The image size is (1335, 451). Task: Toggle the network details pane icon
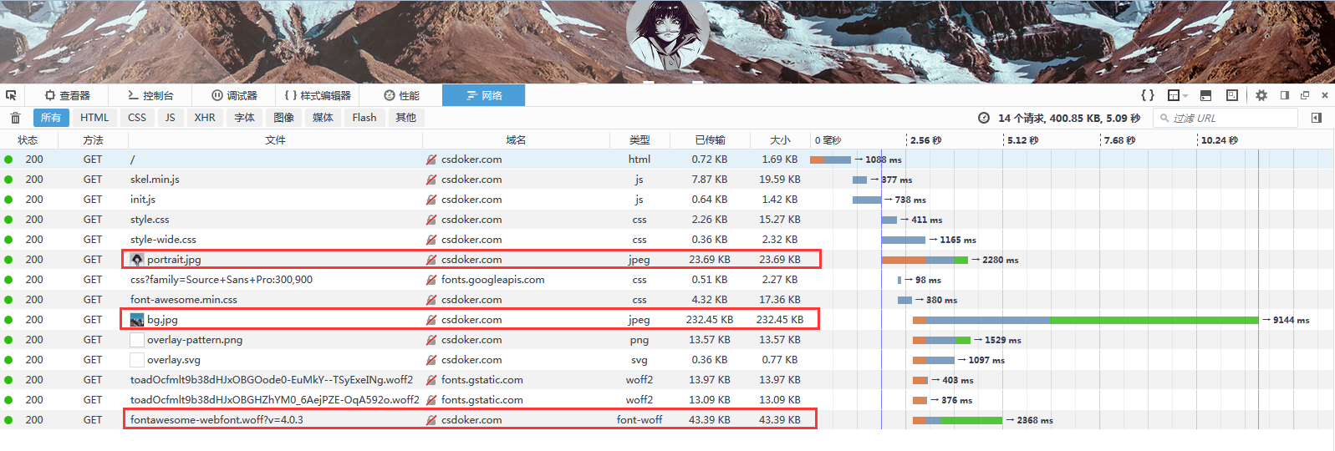coord(1317,118)
